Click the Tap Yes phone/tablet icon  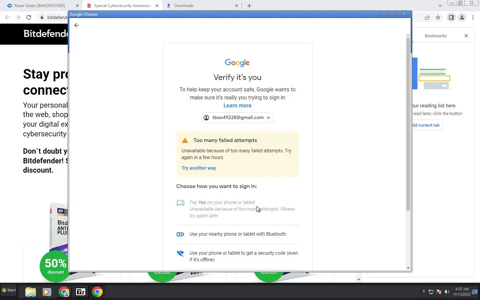(x=180, y=203)
